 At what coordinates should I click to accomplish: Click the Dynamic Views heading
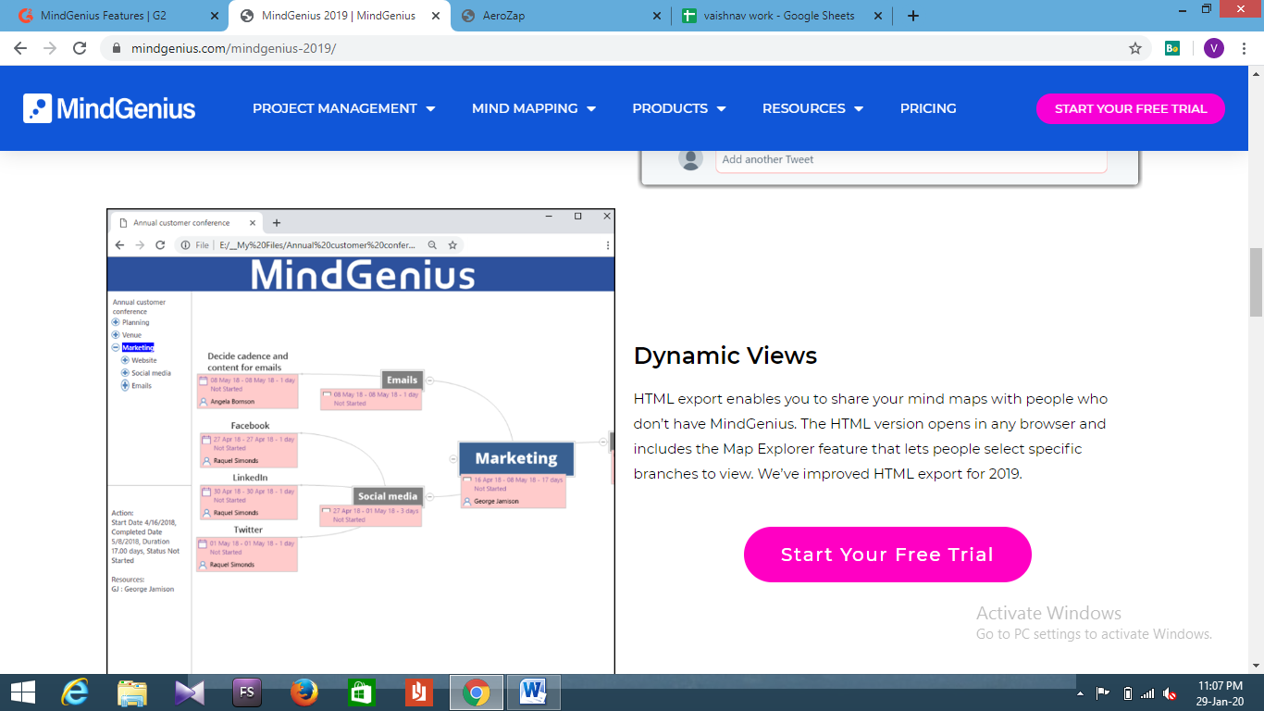725,355
